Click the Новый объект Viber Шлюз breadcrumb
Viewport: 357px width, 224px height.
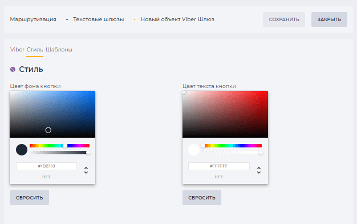tap(177, 19)
